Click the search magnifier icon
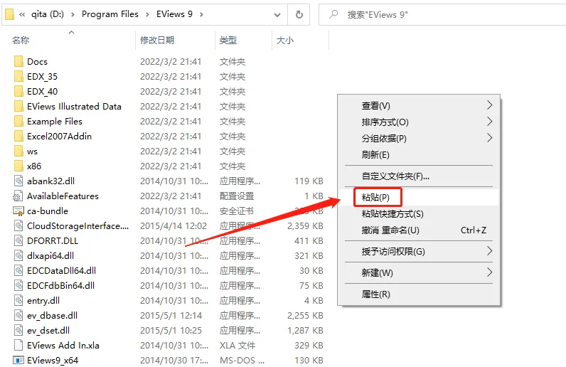This screenshot has width=566, height=367. (333, 14)
